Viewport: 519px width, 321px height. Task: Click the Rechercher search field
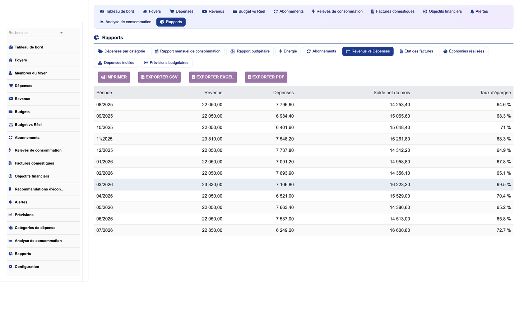36,33
